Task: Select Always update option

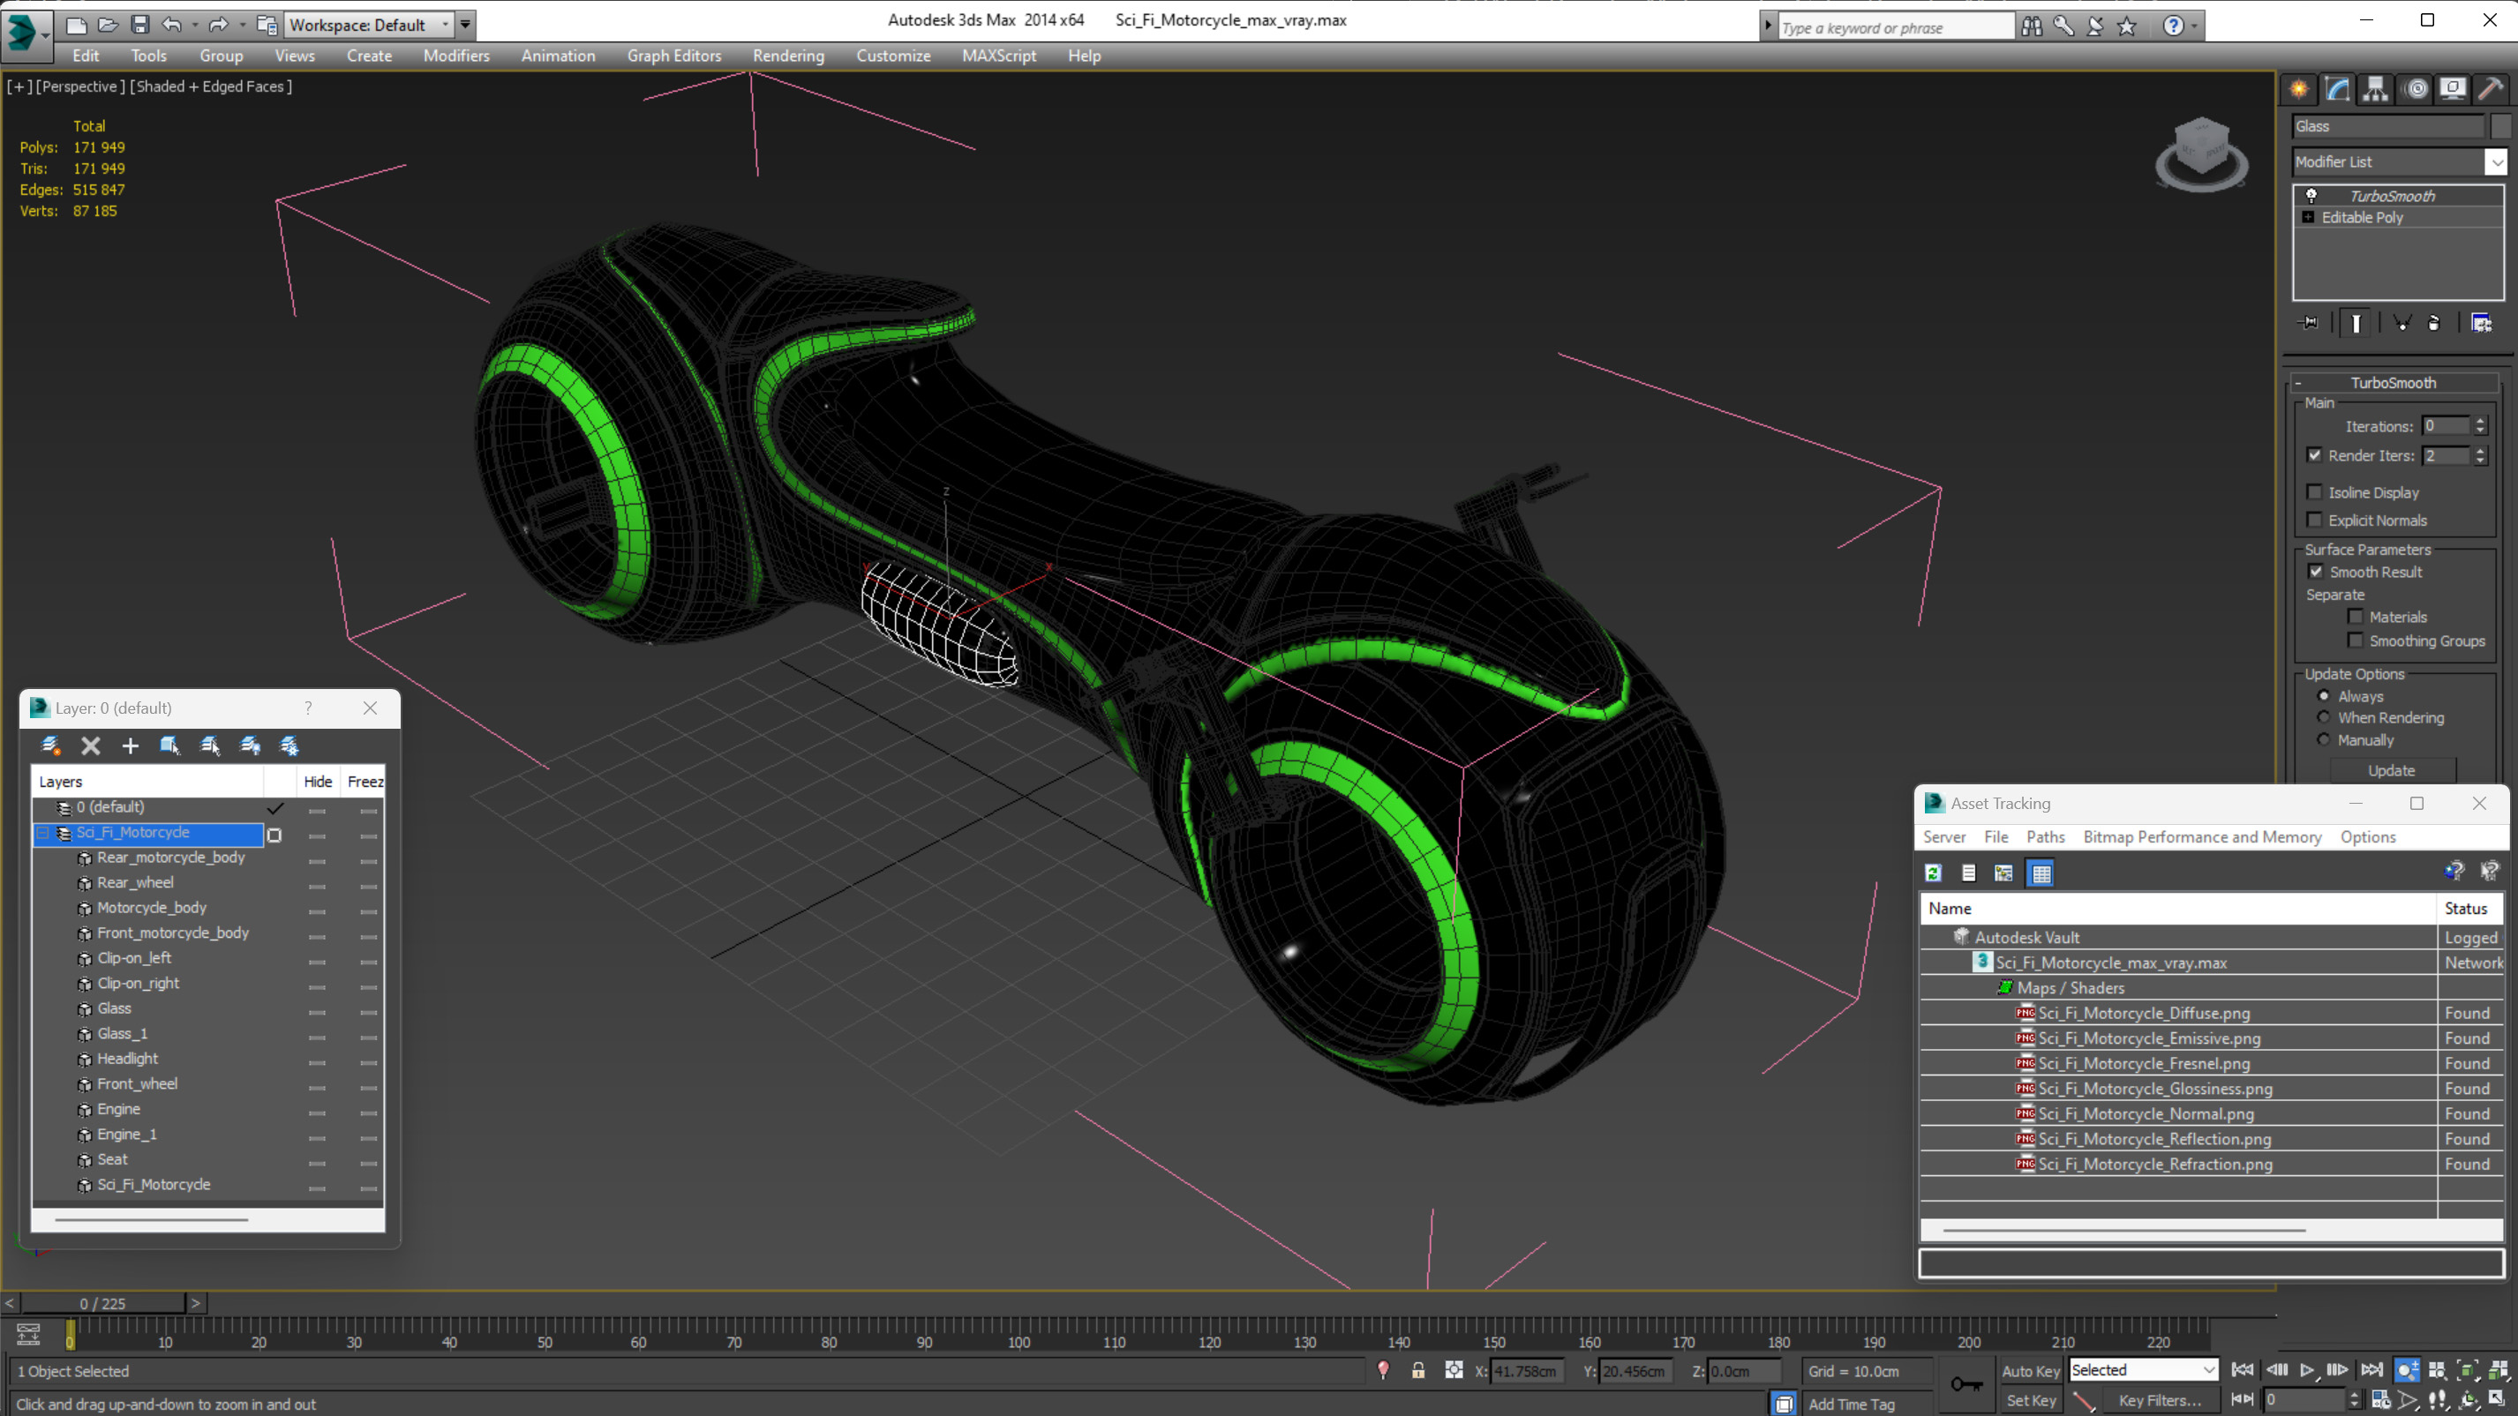Action: point(2324,696)
